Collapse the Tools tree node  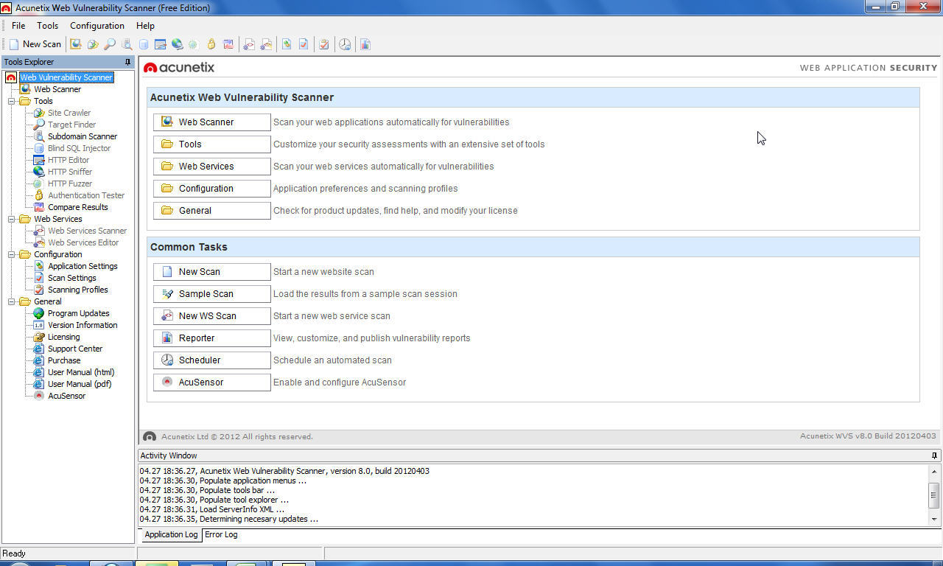coord(11,101)
